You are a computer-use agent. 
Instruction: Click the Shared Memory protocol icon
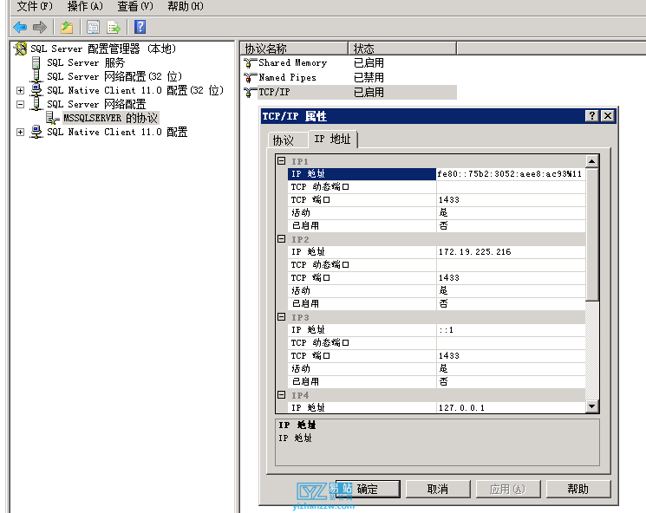[250, 63]
